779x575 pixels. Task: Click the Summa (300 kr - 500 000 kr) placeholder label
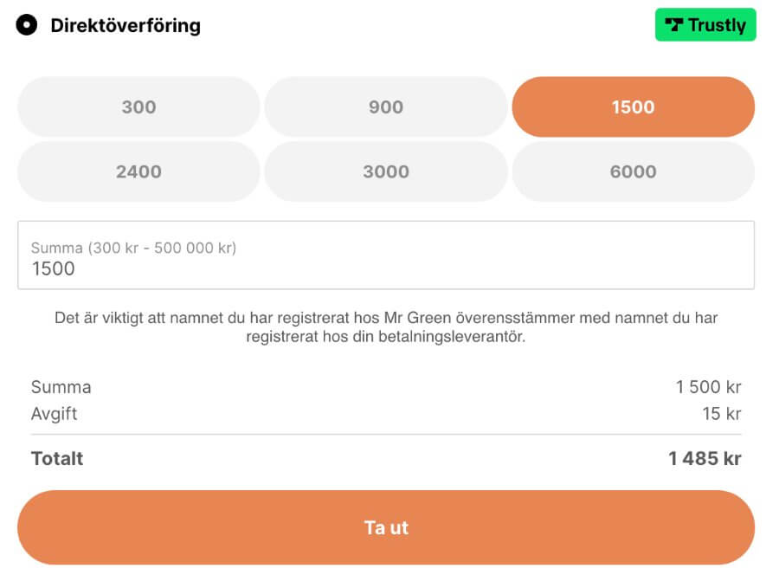pyautogui.click(x=133, y=248)
